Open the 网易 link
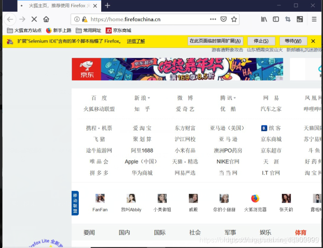The image size is (323, 248). pos(271,98)
